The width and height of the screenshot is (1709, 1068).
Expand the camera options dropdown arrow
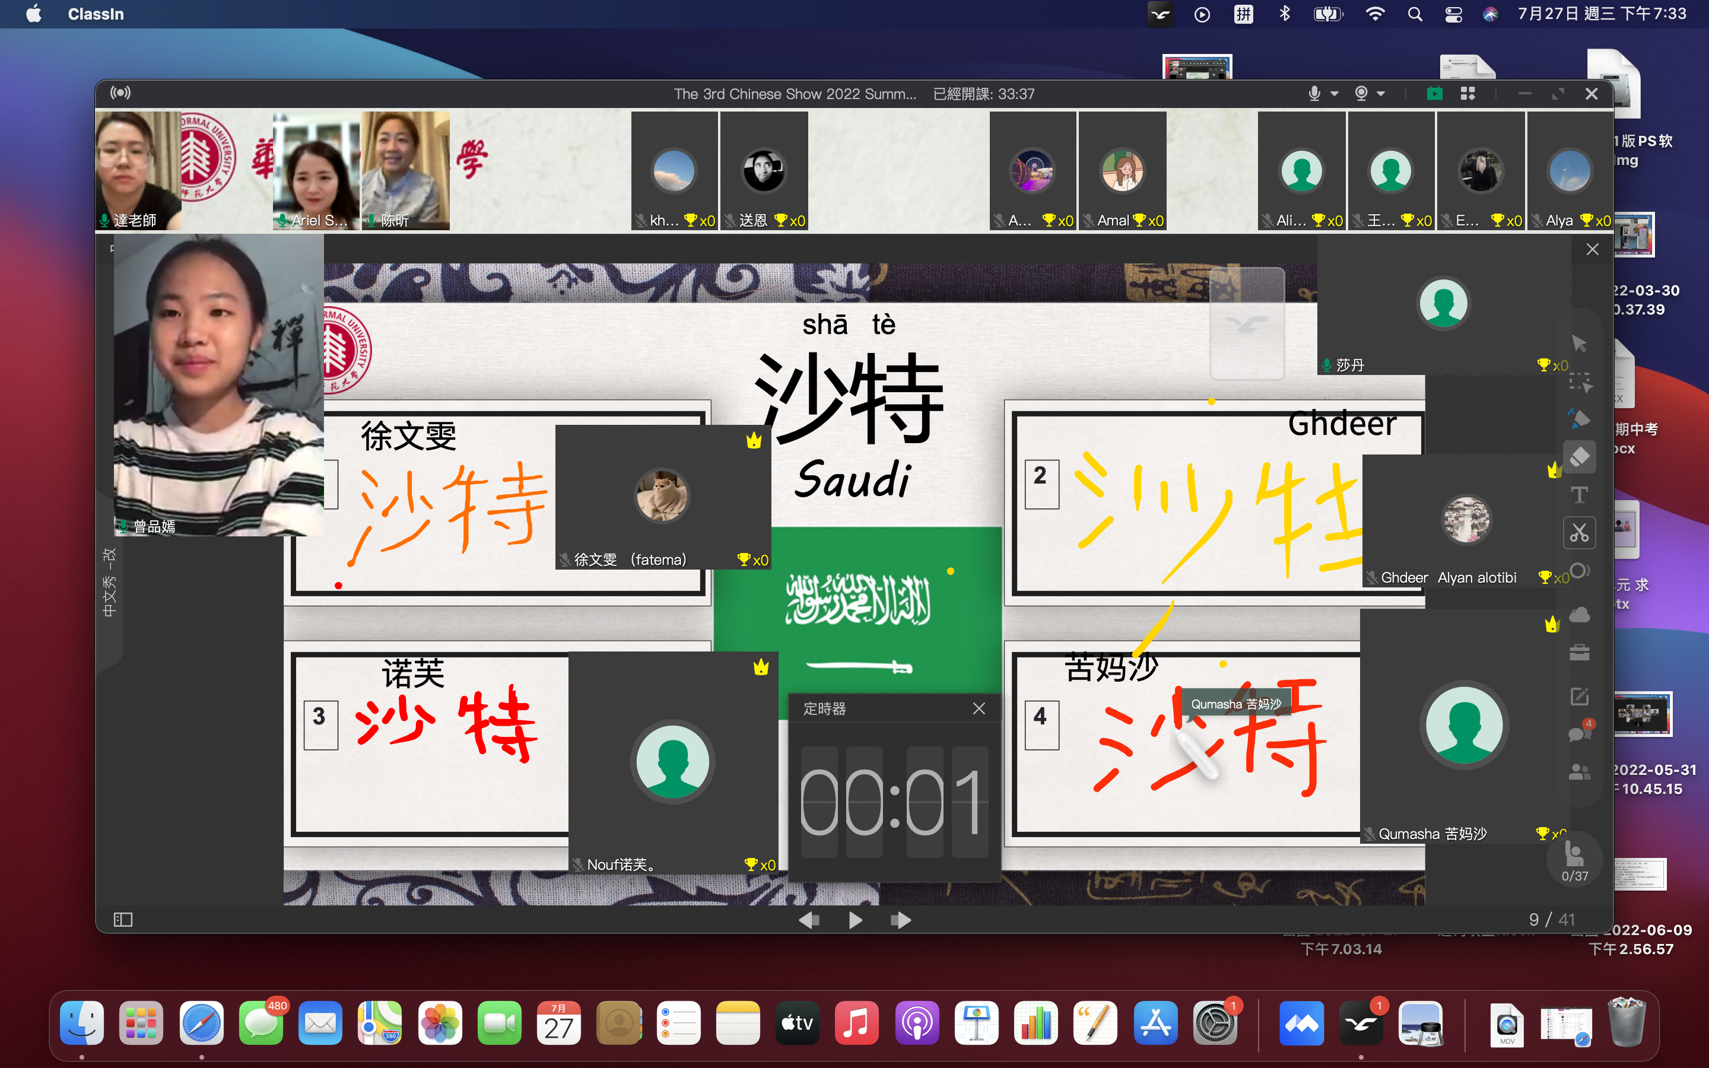(1381, 93)
